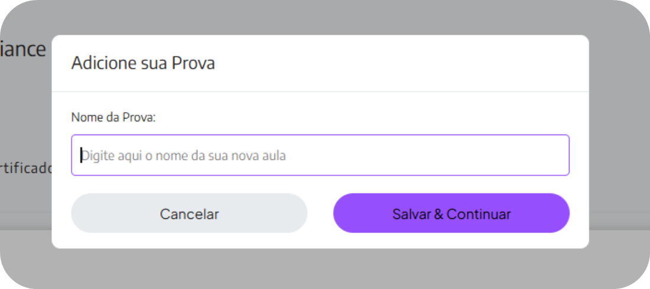This screenshot has width=650, height=289.
Task: Click the word 'Salvar' on the purple button
Action: click(412, 214)
